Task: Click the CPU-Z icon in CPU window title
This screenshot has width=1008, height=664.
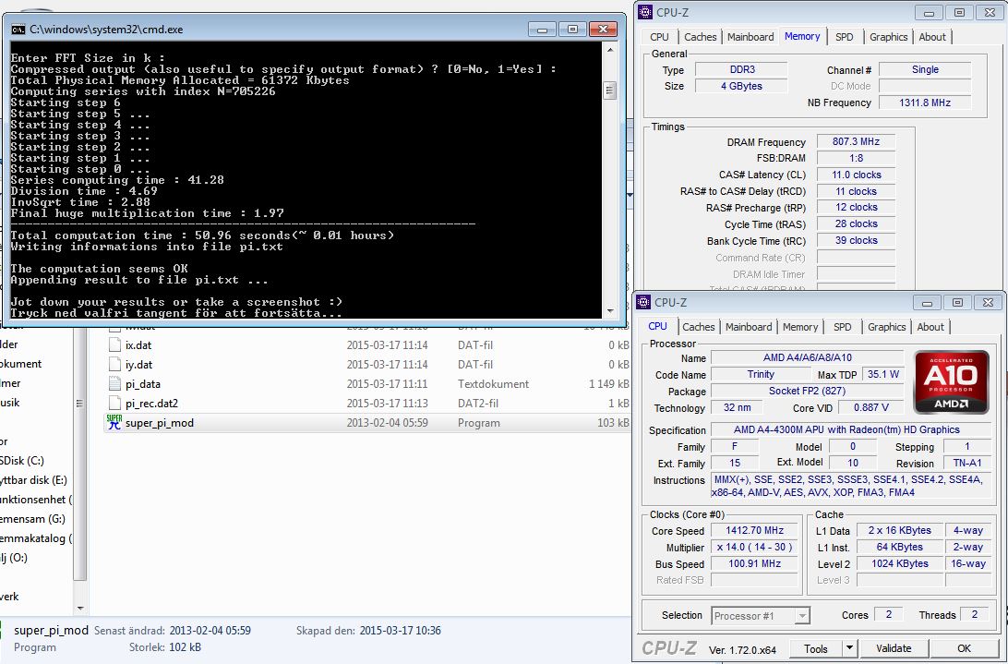Action: pos(643,302)
